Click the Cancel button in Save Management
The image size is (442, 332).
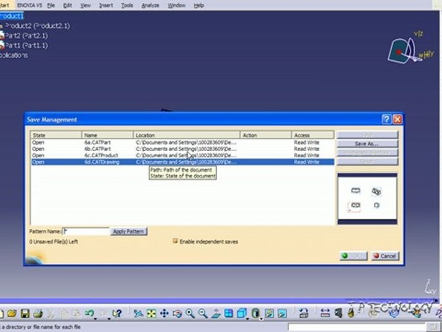(x=385, y=256)
